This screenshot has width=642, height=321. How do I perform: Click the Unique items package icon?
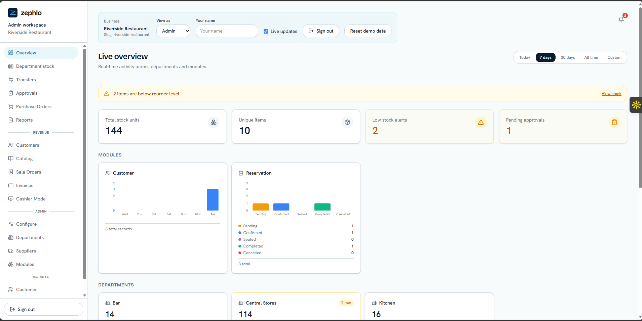tap(347, 122)
